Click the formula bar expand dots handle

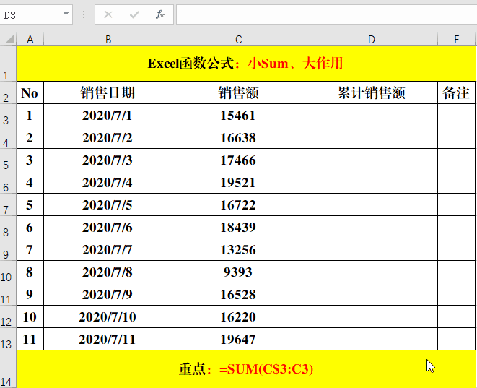tap(84, 14)
